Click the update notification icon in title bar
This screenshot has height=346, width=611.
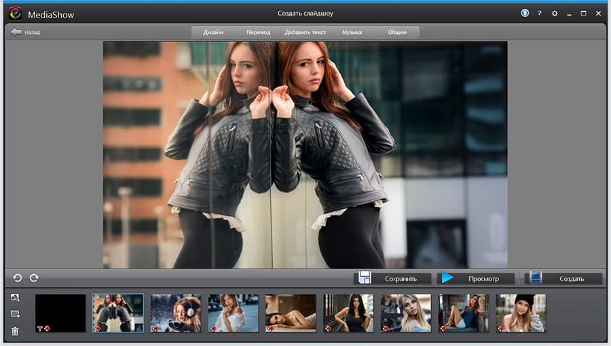coord(525,14)
